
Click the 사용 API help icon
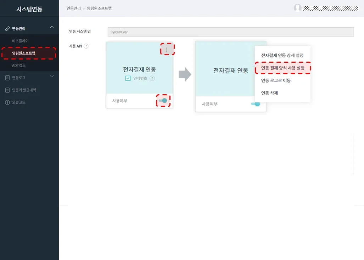click(87, 46)
